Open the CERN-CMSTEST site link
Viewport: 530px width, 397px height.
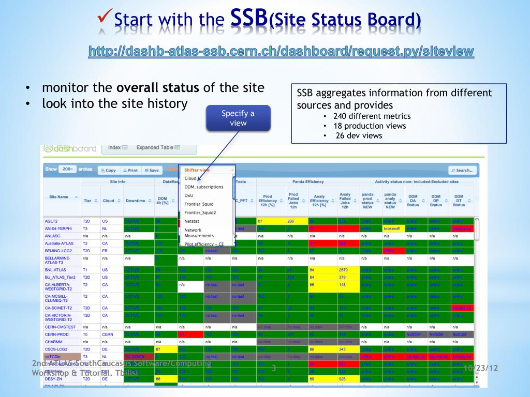[60, 327]
